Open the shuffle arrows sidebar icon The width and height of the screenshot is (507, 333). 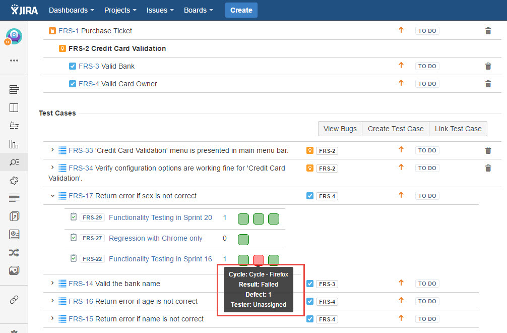click(14, 252)
